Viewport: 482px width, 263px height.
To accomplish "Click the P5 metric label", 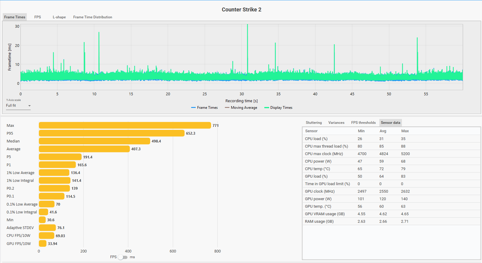I will 9,157.
